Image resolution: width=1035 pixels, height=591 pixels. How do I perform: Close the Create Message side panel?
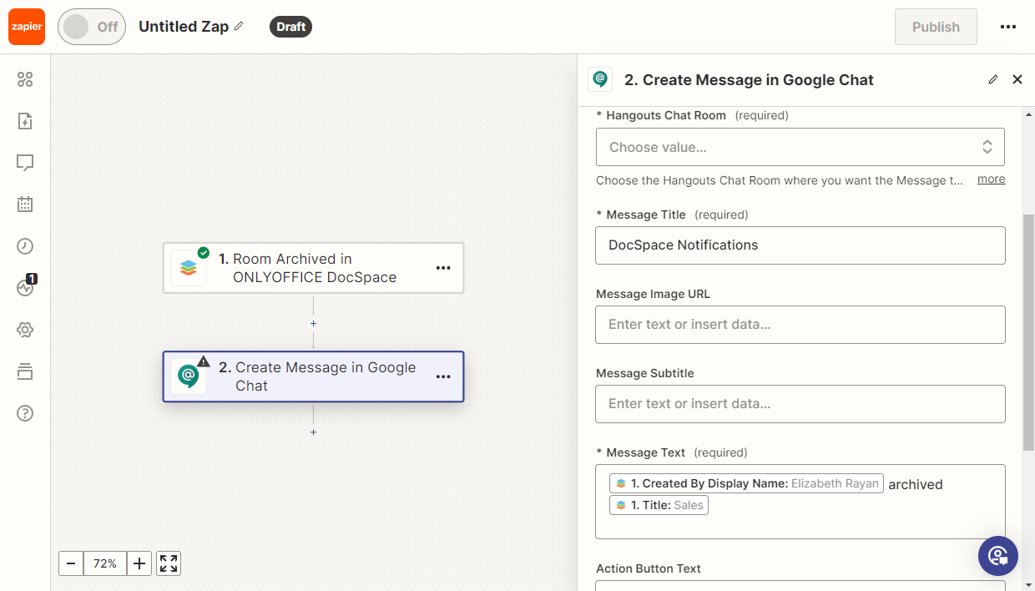(1017, 80)
